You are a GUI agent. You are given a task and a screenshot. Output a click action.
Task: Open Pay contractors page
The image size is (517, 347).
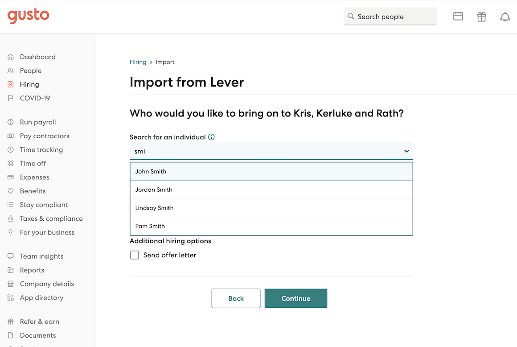[45, 136]
